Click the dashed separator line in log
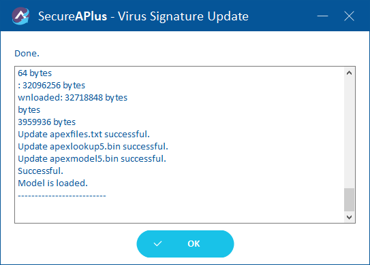Screen dimensions: 370x265 pos(62,196)
